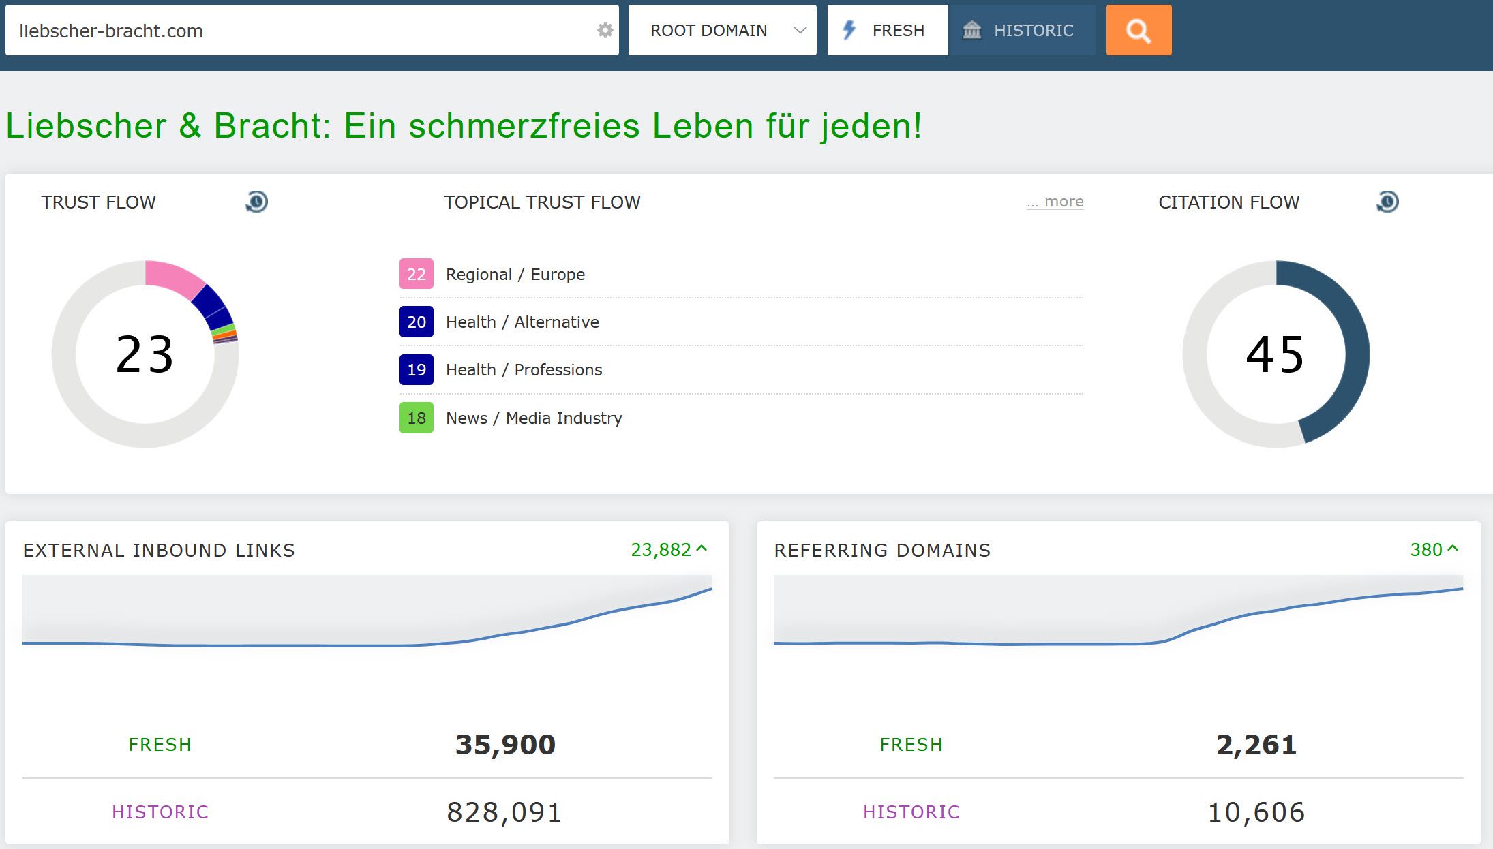Screen dimensions: 1493x849
Task: Click the bank building icon on Historic
Action: [972, 30]
